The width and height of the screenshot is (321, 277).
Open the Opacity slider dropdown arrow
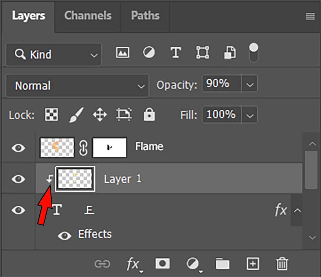249,85
